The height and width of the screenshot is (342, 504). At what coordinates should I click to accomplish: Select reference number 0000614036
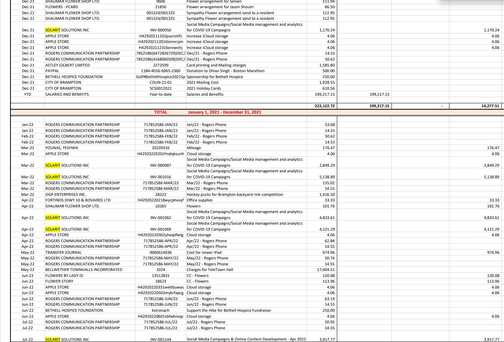pyautogui.click(x=160, y=252)
